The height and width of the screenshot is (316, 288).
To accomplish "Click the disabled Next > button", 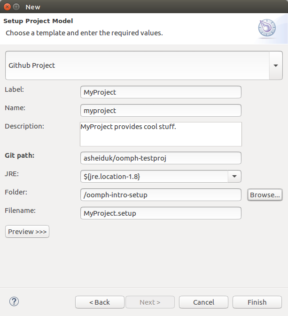I will (150, 302).
